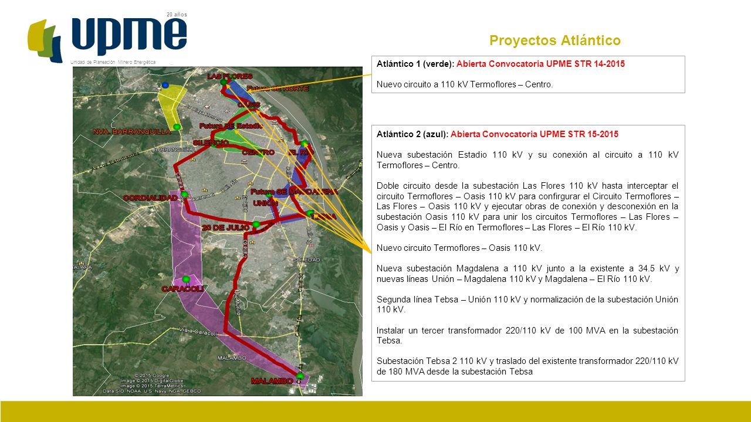Select the 'NVA. BARRANQUILLA' map label
751x422 pixels.
tap(132, 132)
